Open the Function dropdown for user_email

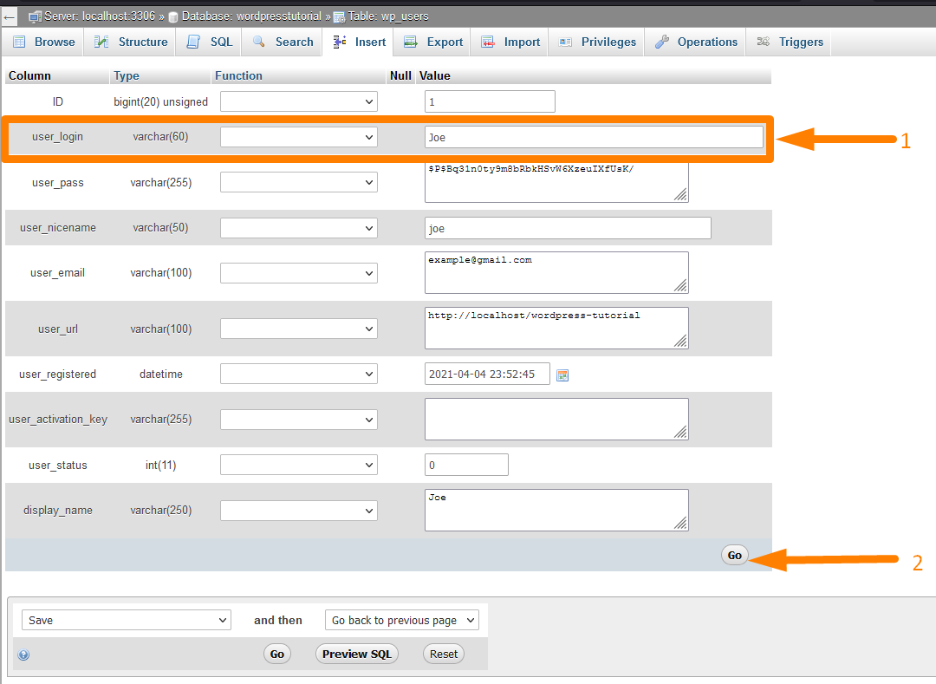298,273
